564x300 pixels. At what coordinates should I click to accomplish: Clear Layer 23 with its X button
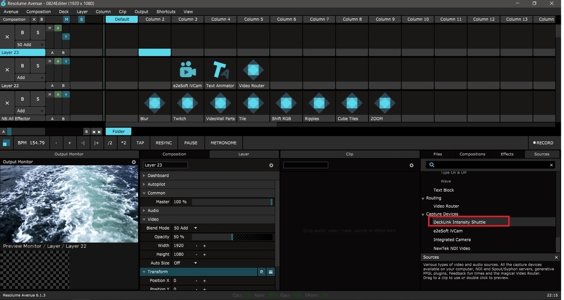point(7,37)
